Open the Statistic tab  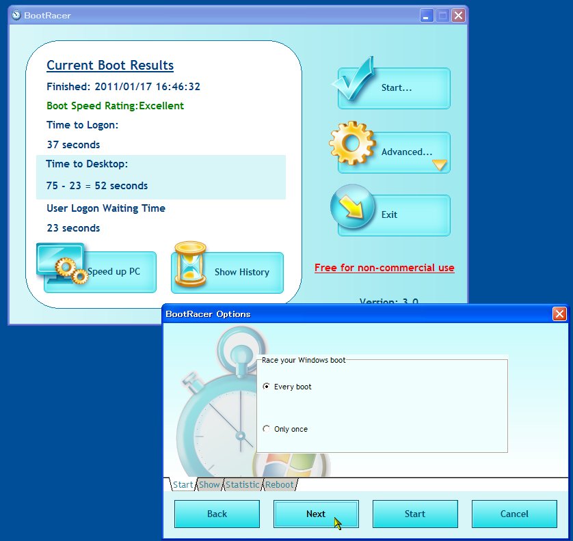click(243, 484)
